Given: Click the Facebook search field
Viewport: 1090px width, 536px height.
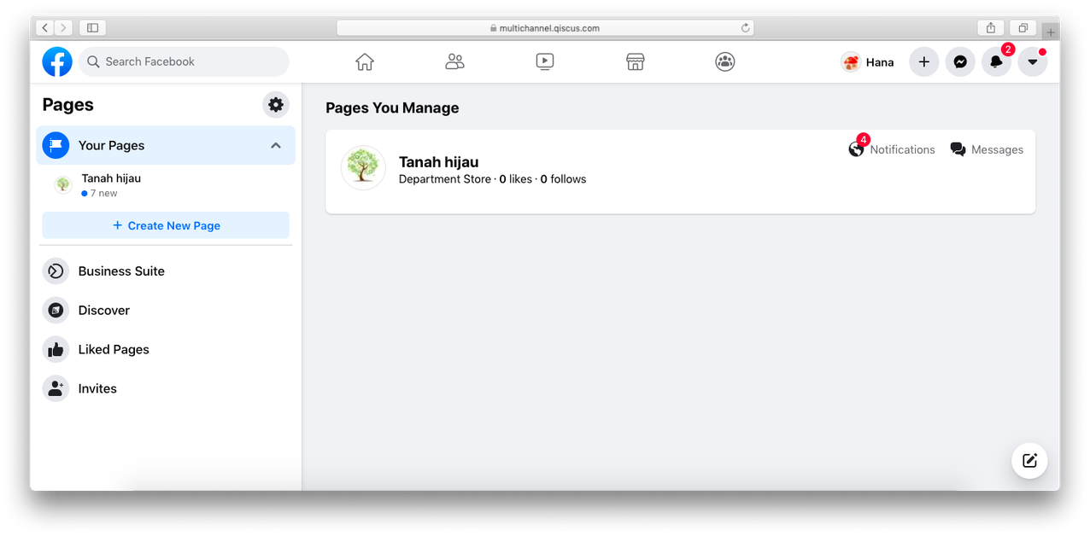Looking at the screenshot, I should pos(184,61).
